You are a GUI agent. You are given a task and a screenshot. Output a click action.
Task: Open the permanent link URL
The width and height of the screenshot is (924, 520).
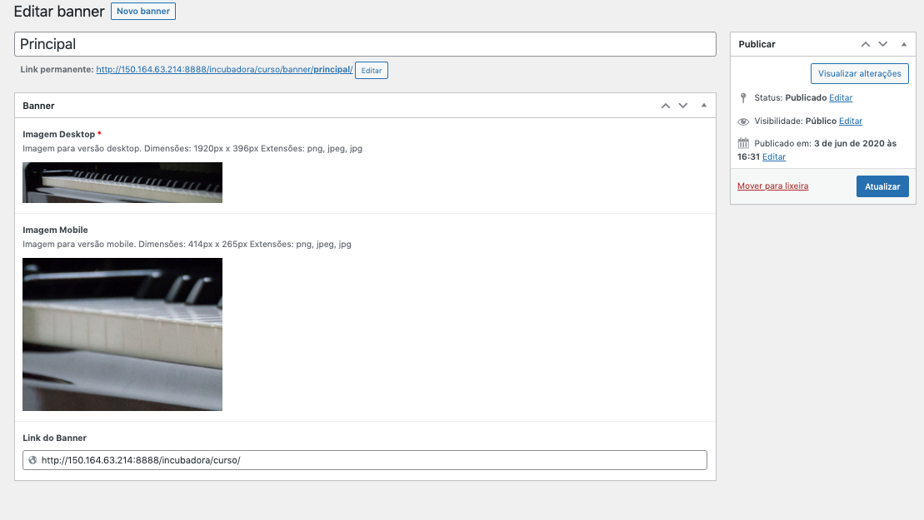224,70
